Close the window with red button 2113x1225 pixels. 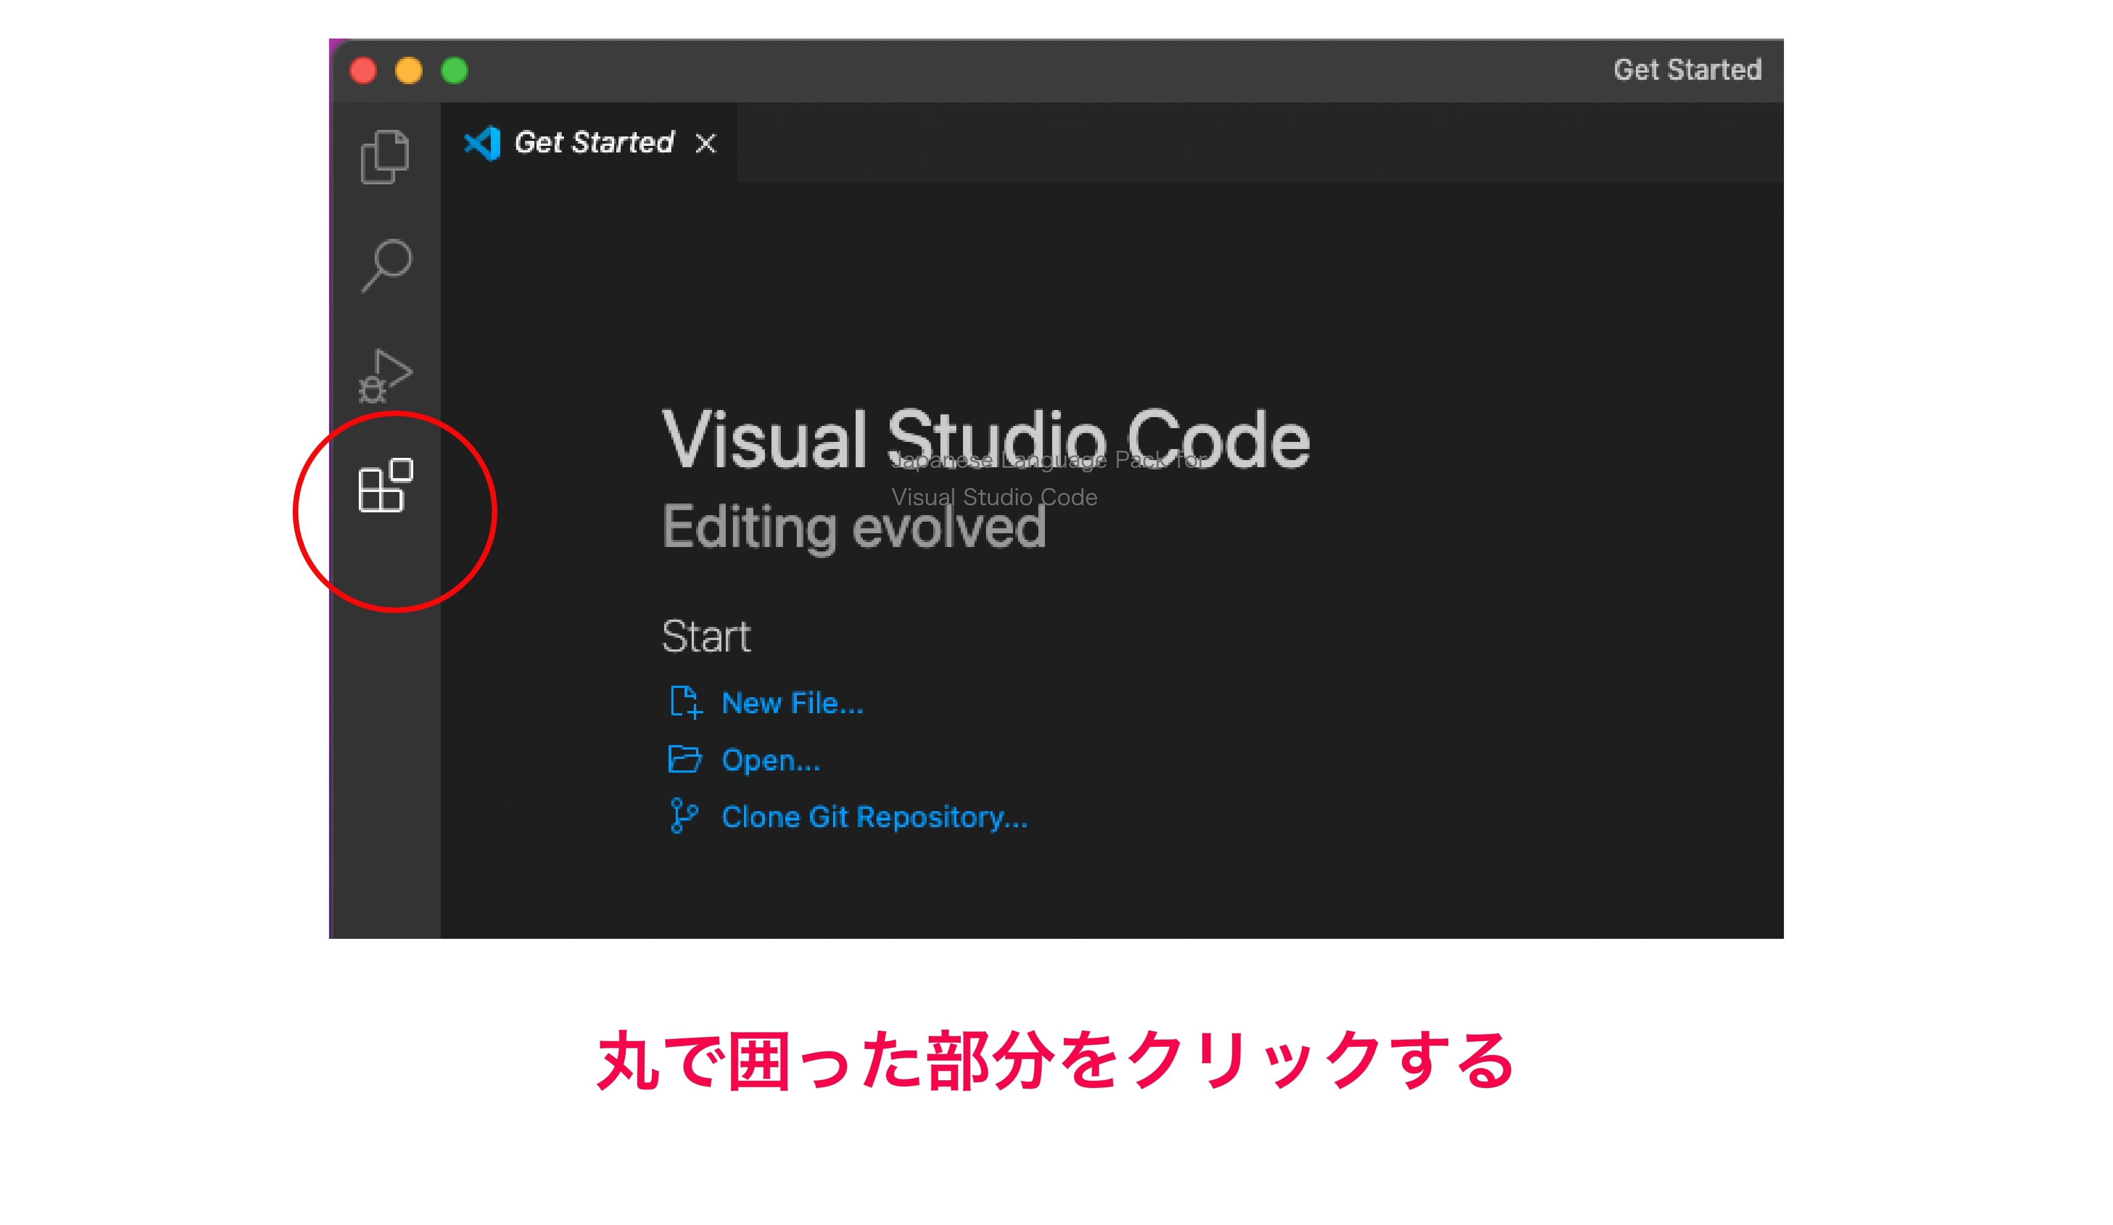pyautogui.click(x=363, y=70)
